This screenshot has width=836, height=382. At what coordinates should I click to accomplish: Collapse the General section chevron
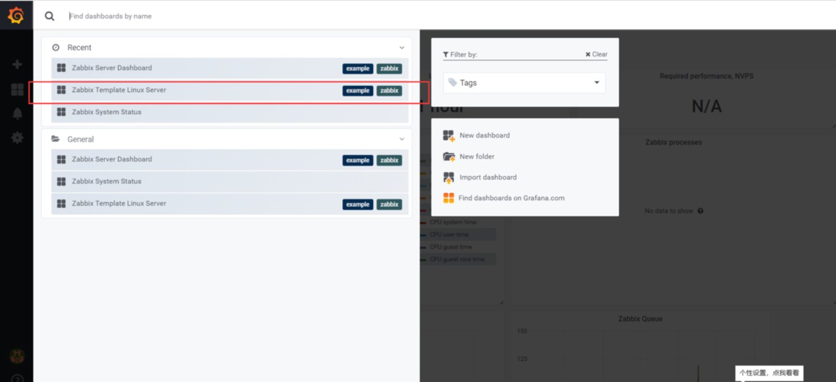coord(402,140)
